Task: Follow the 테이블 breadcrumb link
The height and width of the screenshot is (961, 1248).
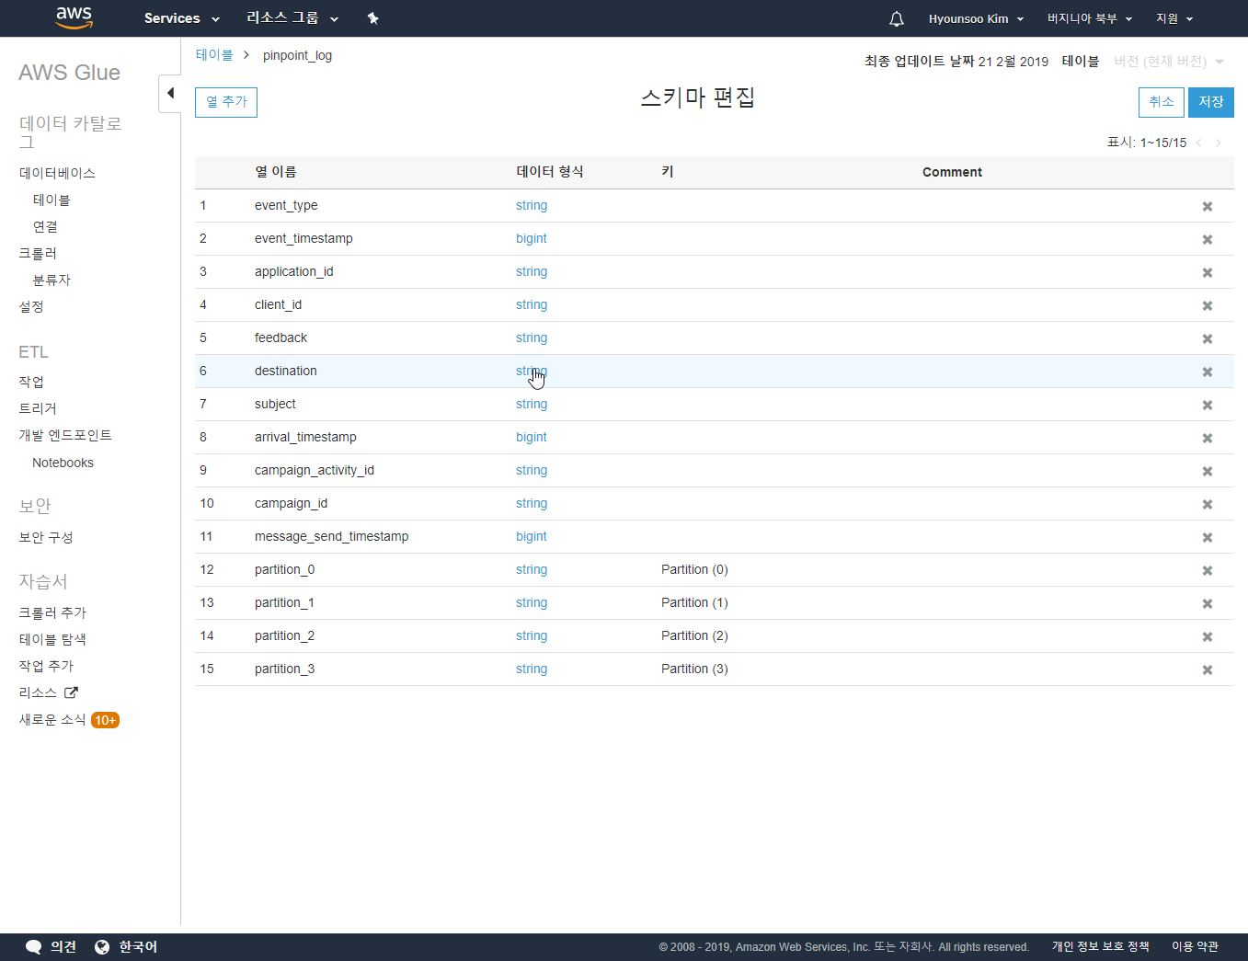Action: (x=214, y=55)
